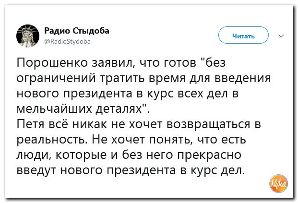This screenshot has width=298, height=203.
Task: Click the word Петя in the tweet
Action: point(30,126)
